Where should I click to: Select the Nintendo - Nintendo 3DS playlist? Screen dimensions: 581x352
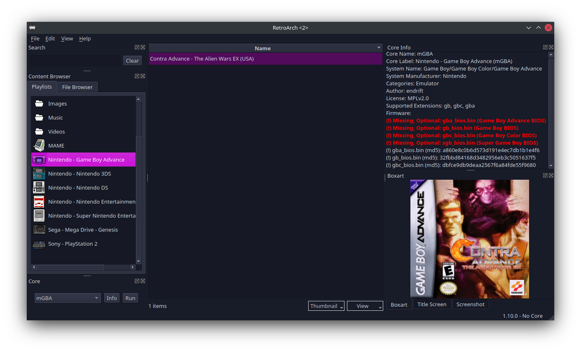pyautogui.click(x=83, y=174)
